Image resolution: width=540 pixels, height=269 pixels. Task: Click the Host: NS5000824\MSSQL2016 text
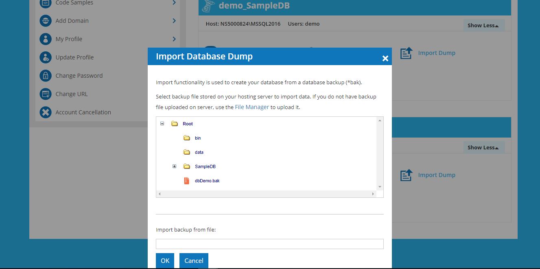click(243, 24)
